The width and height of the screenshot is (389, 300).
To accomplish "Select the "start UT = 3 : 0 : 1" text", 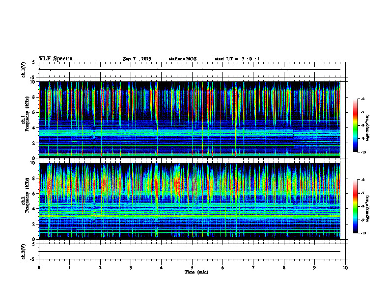I will tap(237, 59).
